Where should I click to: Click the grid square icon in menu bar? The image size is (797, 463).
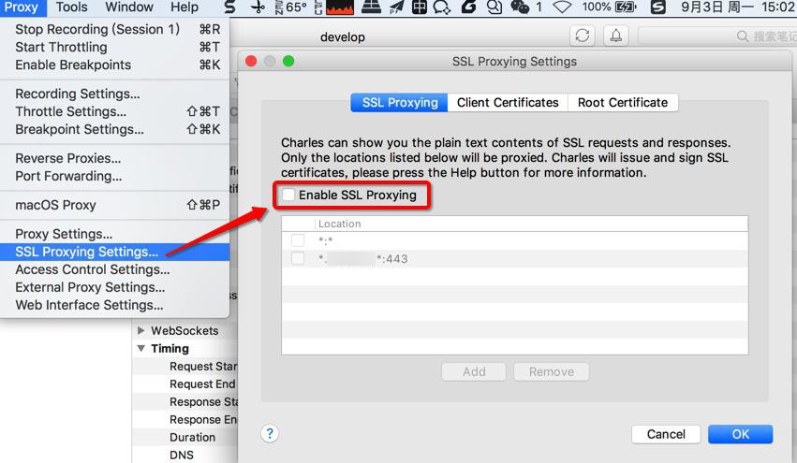pyautogui.click(x=420, y=7)
